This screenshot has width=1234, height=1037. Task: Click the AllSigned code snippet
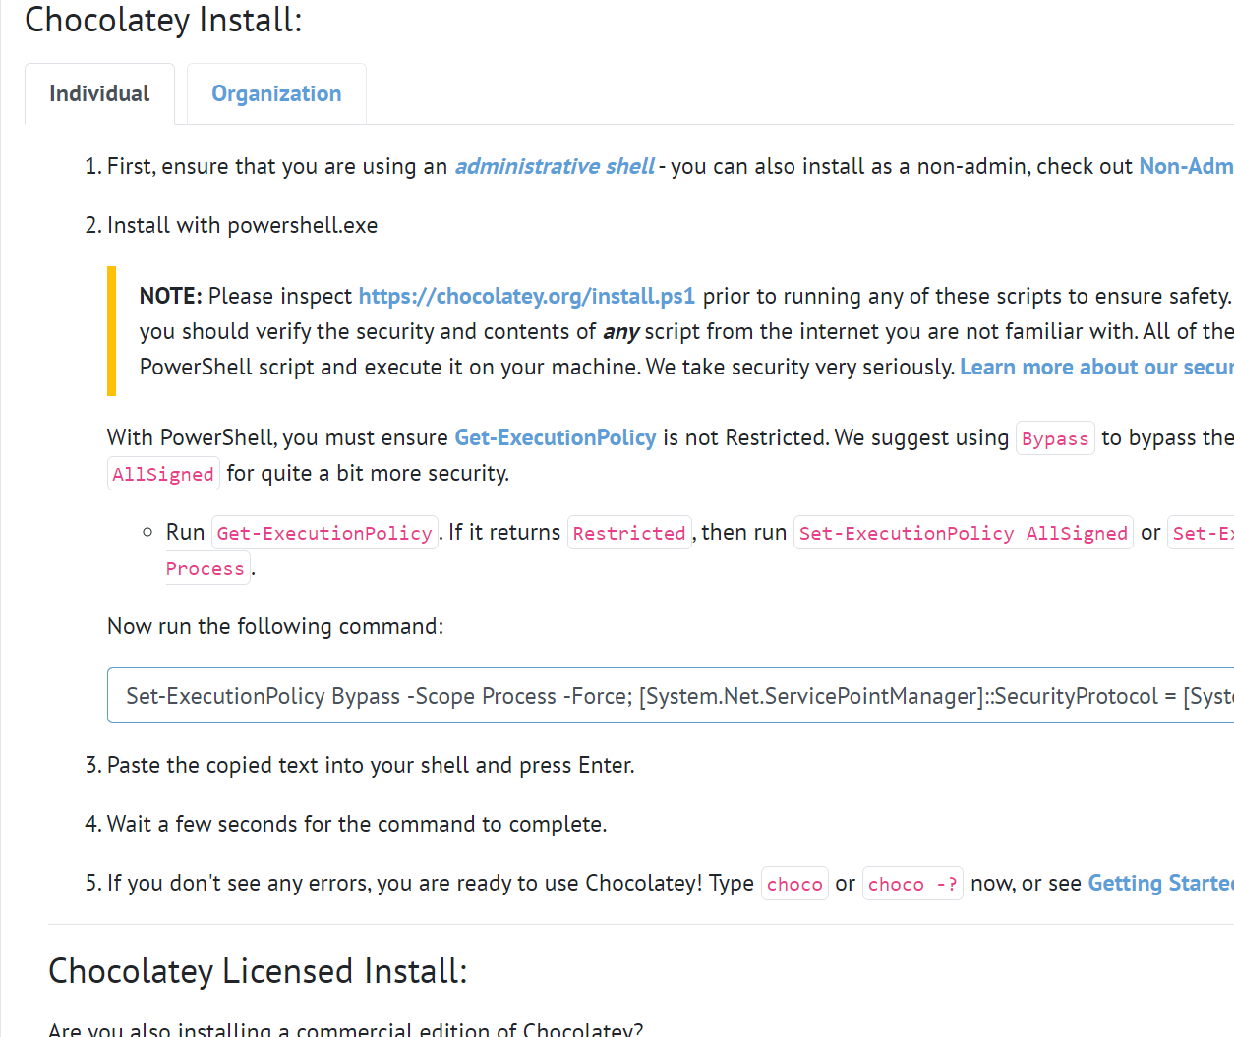click(x=163, y=474)
